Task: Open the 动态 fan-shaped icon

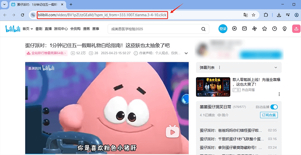Action: coord(254,29)
